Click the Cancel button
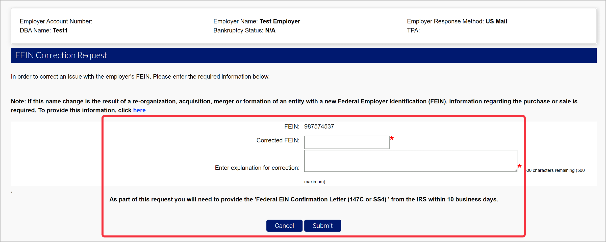This screenshot has height=242, width=606. 284,226
